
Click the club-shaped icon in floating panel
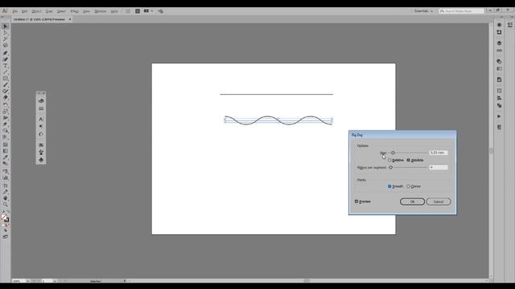(x=41, y=160)
